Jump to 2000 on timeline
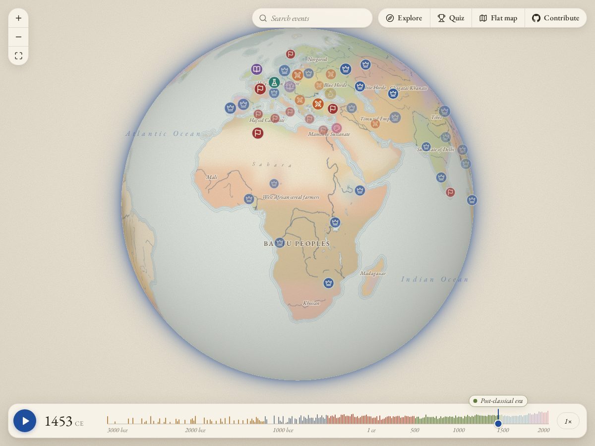 pyautogui.click(x=543, y=430)
